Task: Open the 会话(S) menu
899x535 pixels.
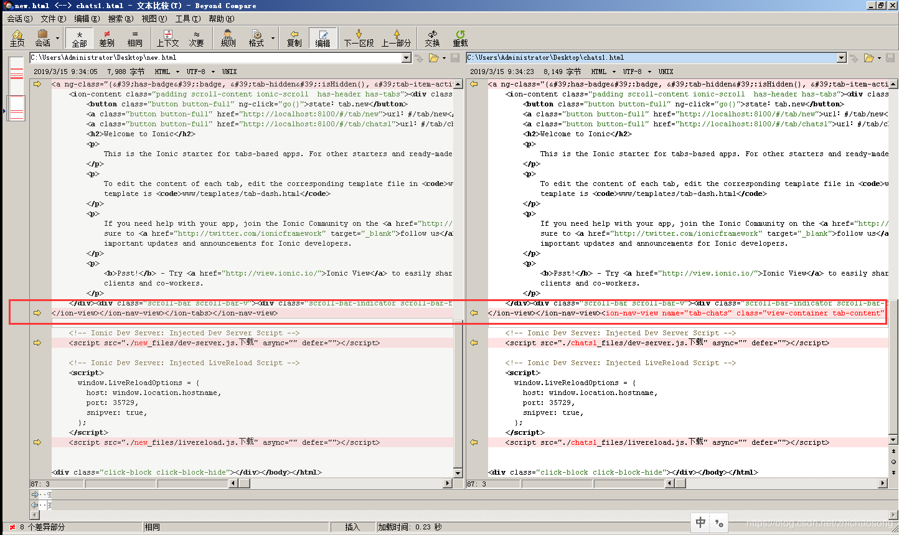Action: coord(19,19)
